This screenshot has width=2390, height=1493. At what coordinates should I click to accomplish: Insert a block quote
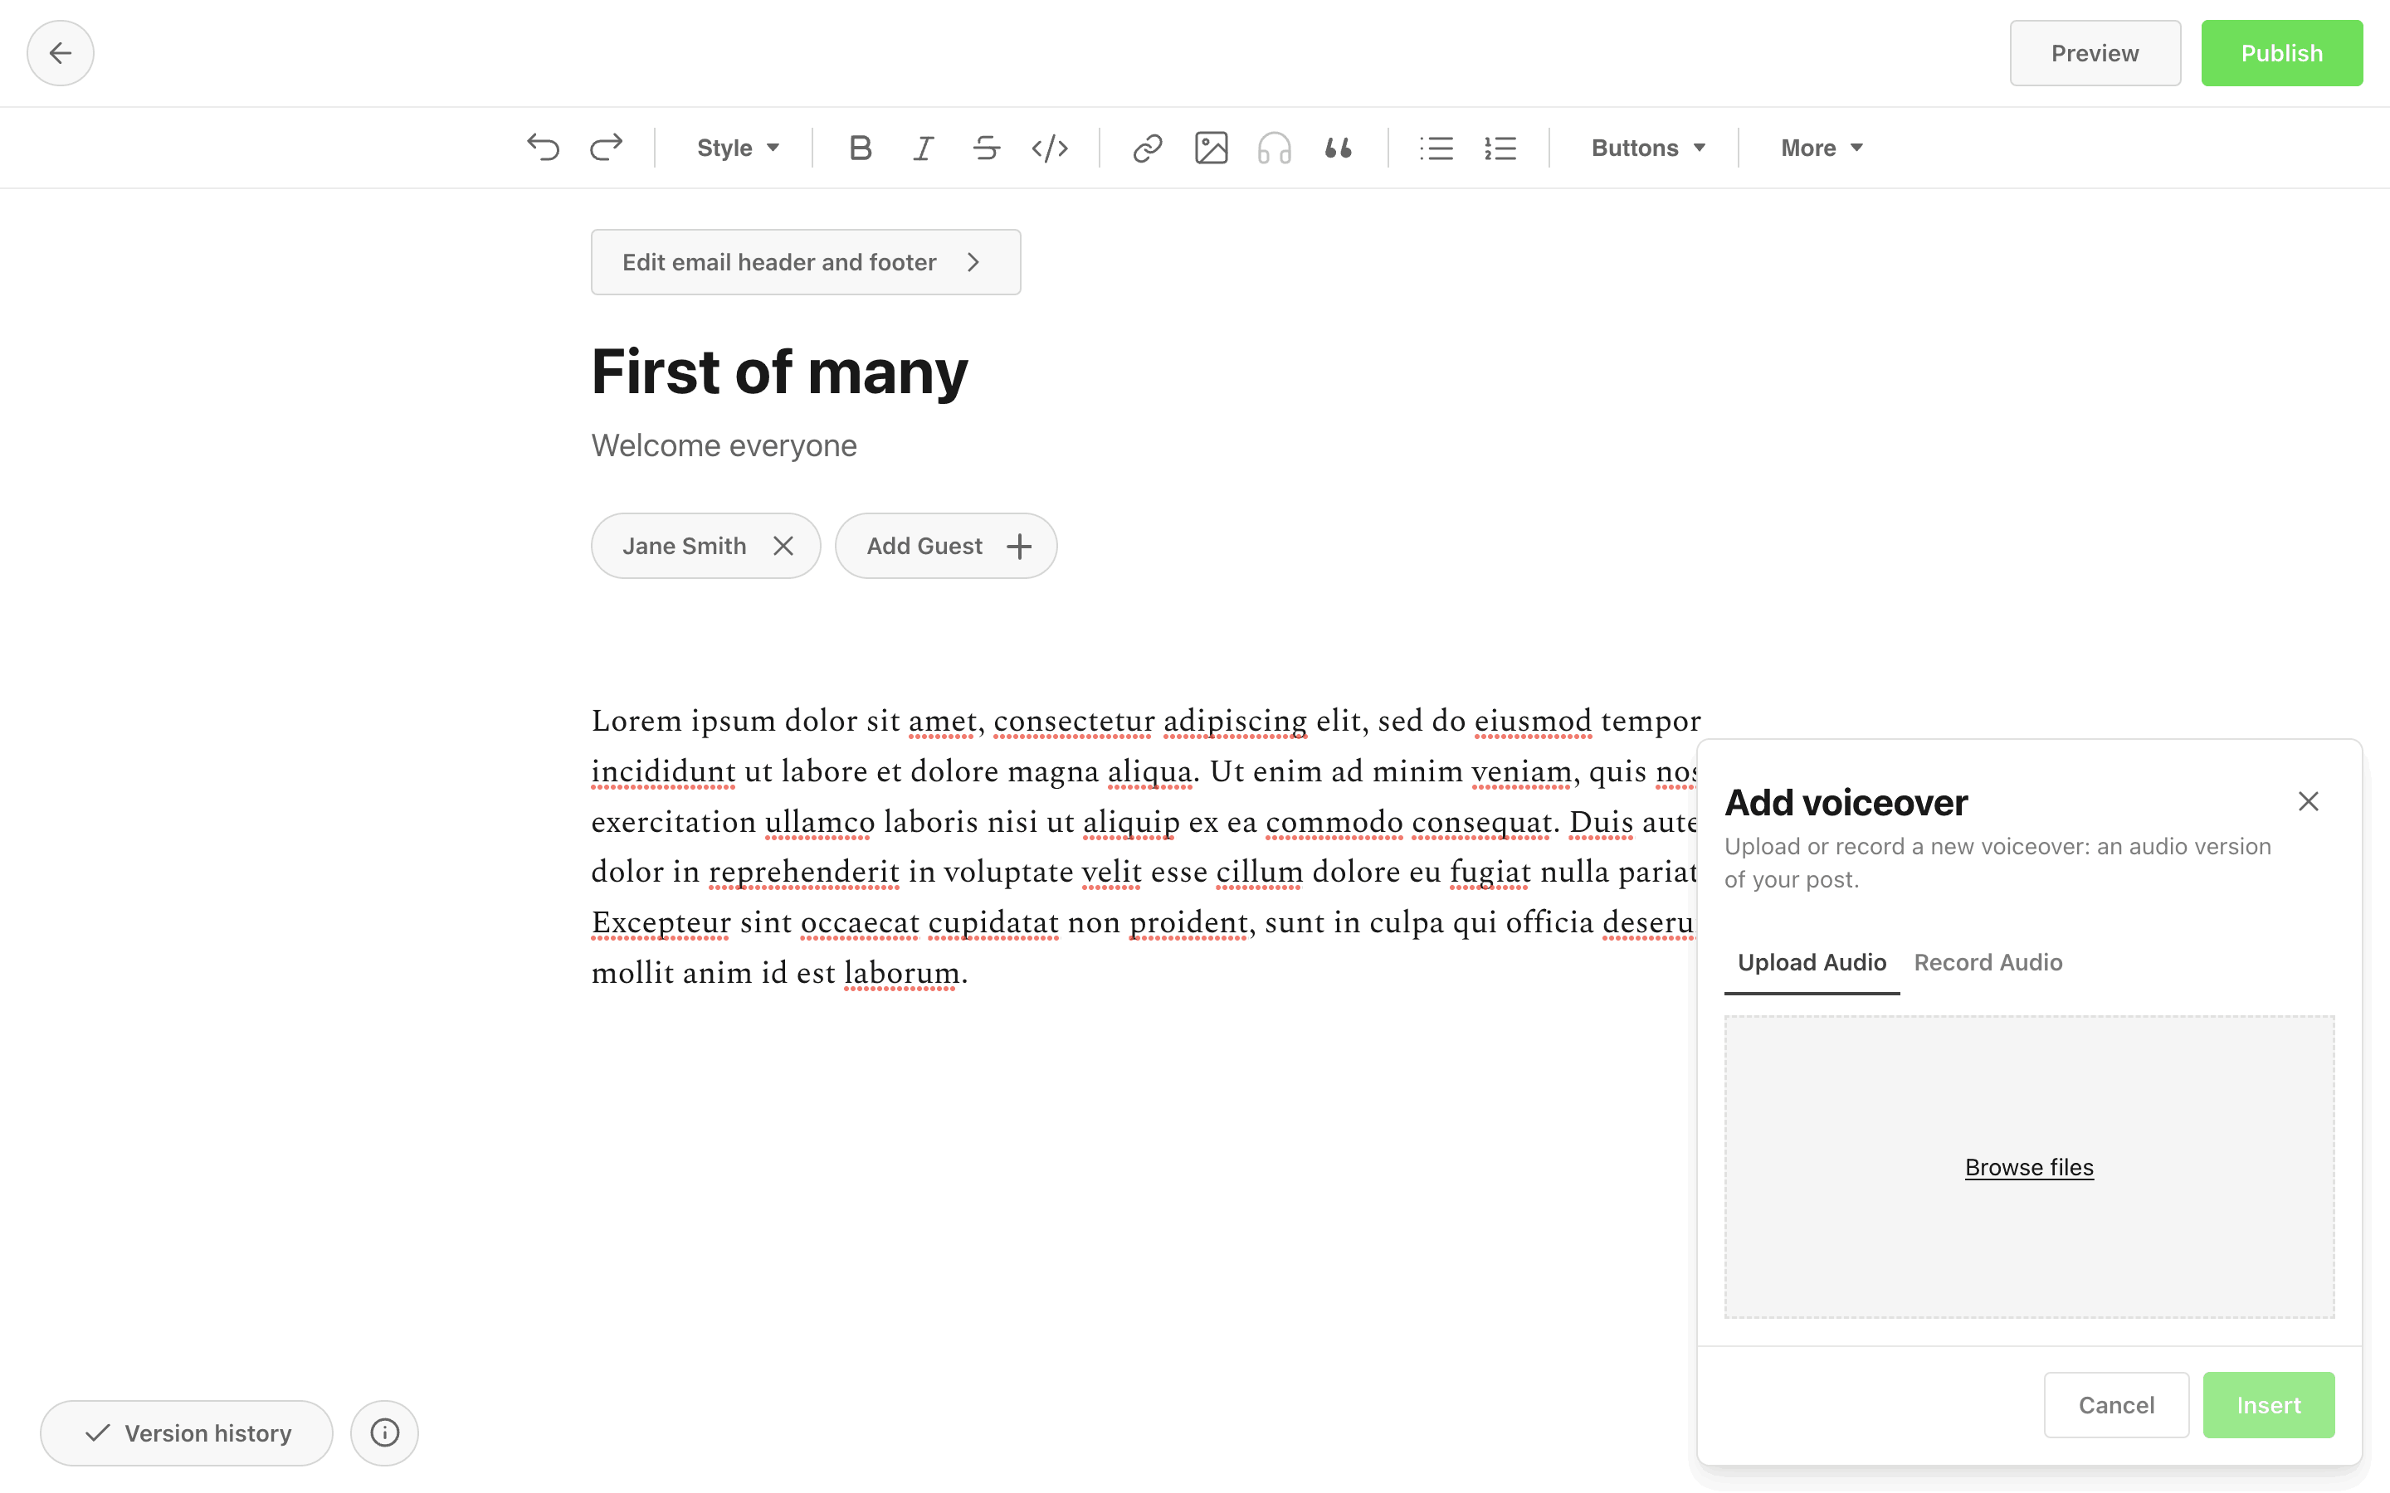tap(1339, 148)
